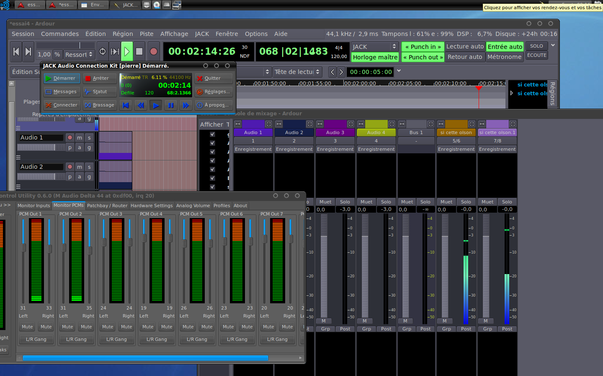Click the Audio 3 strip name button
603x376 pixels.
pos(335,132)
